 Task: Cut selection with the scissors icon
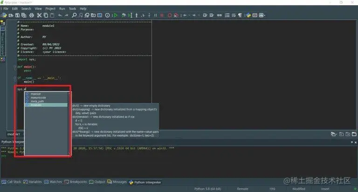(39, 15)
